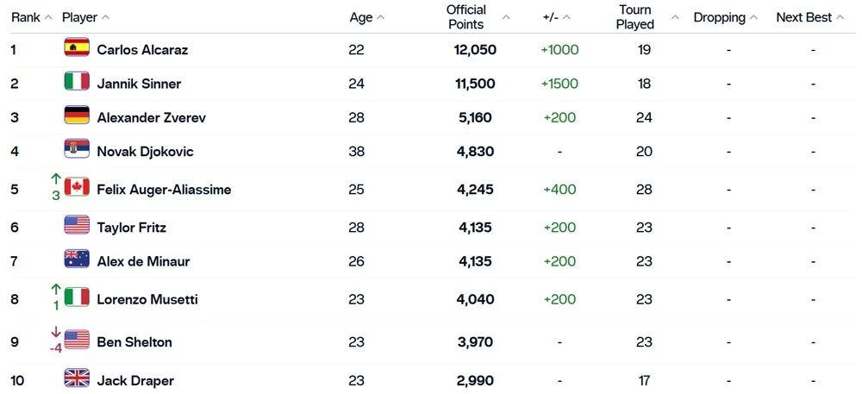Click the US flag beside Taylor Fritz

point(77,226)
